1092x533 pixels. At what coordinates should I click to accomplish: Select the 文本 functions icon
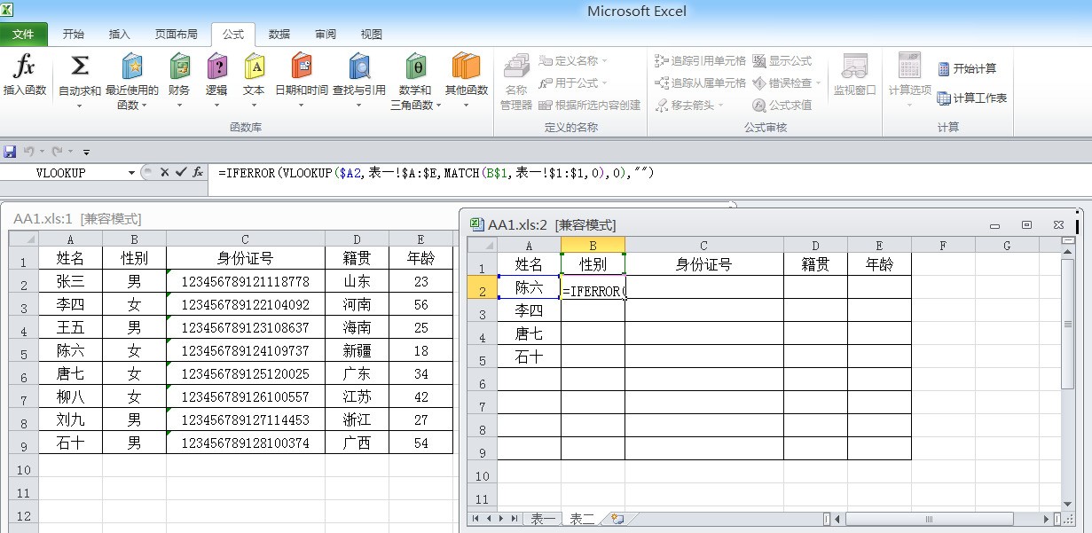254,67
